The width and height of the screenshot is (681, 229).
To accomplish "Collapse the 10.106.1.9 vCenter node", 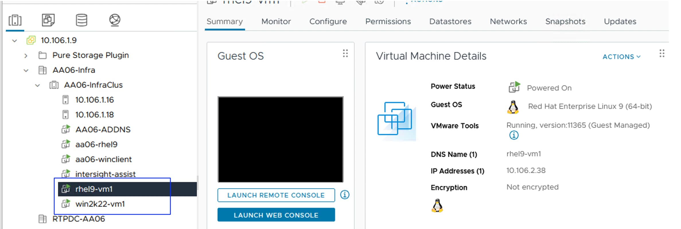I will click(15, 40).
